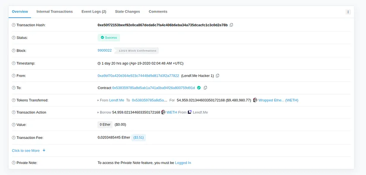366x175 pixels.
Task: Click help icon beside Status label
Action: (13, 37)
